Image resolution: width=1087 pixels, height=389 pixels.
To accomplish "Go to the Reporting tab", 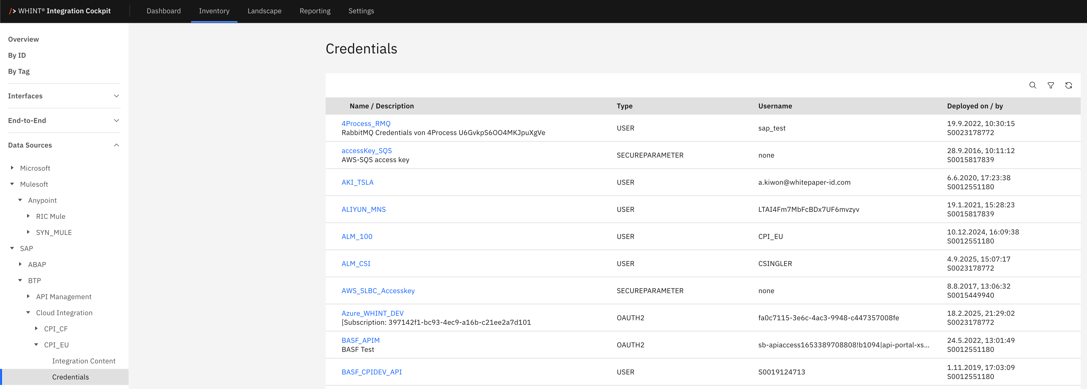I will click(x=315, y=11).
